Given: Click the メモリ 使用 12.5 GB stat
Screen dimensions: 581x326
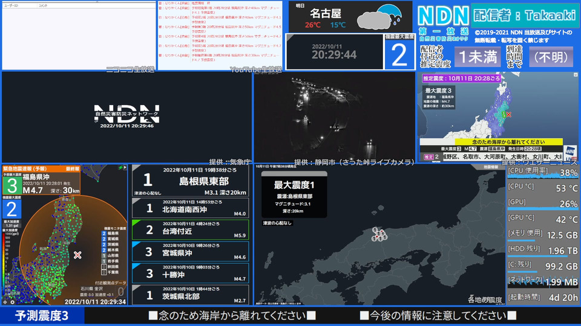Looking at the screenshot, I should (542, 235).
